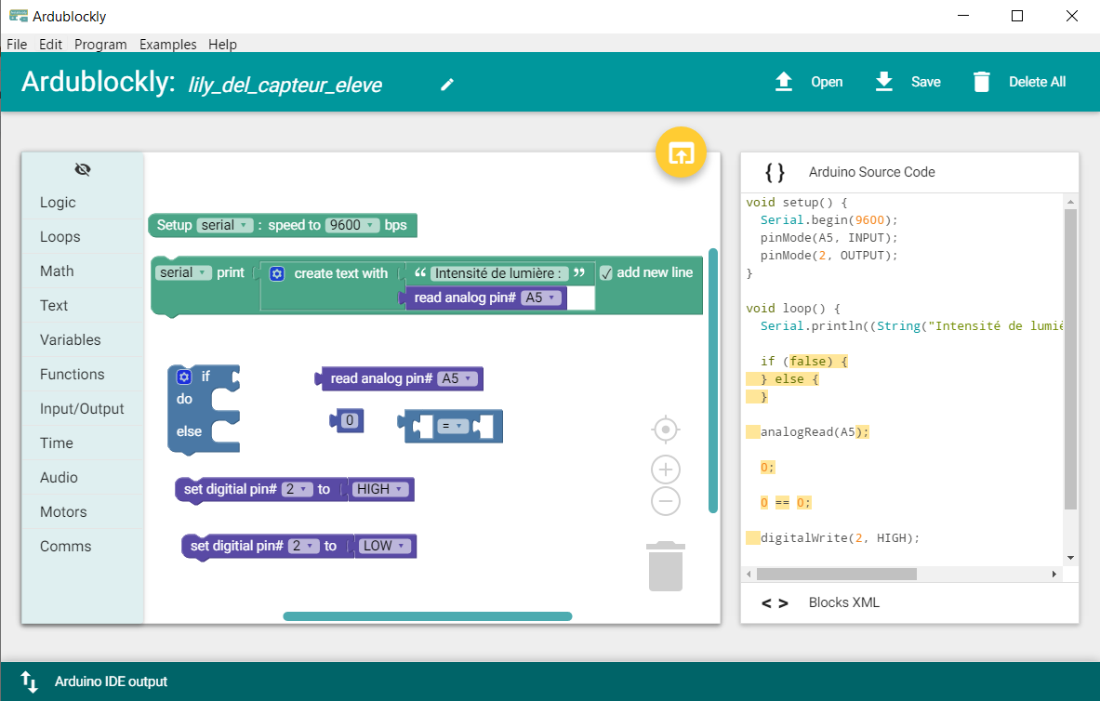Zoom in with the plus icon
The image size is (1100, 701).
pyautogui.click(x=666, y=470)
